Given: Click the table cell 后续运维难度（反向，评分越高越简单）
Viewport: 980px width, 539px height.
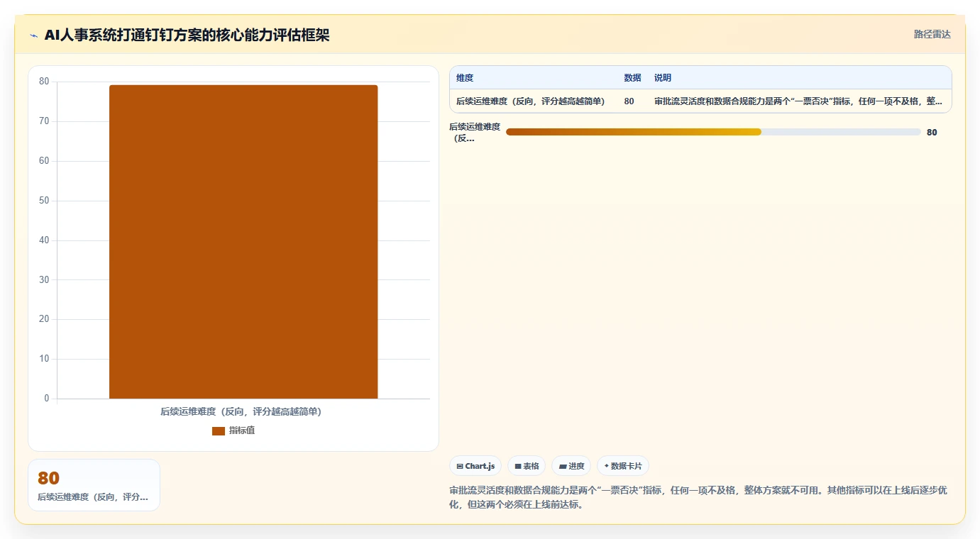Looking at the screenshot, I should tap(531, 101).
